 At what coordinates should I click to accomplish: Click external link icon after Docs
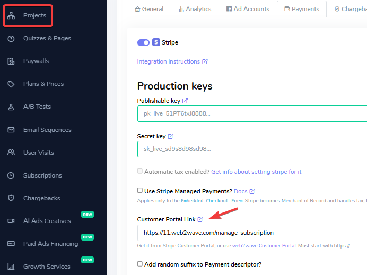[x=252, y=191]
